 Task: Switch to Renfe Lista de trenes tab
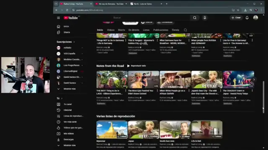pyautogui.click(x=146, y=4)
